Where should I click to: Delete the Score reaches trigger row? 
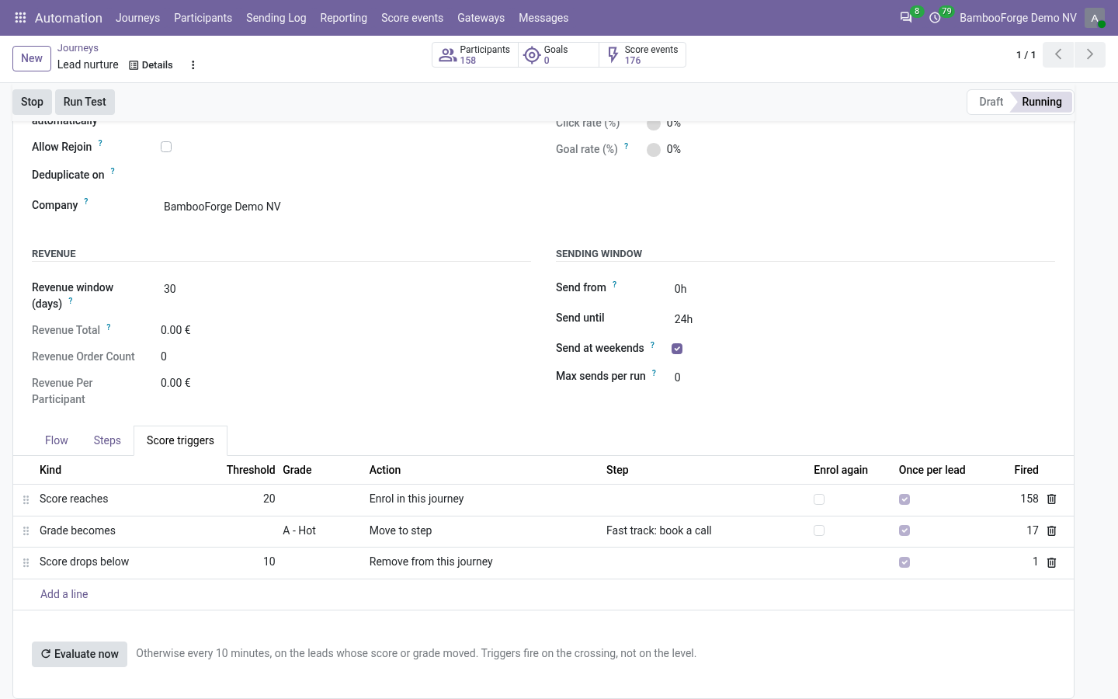coord(1052,499)
